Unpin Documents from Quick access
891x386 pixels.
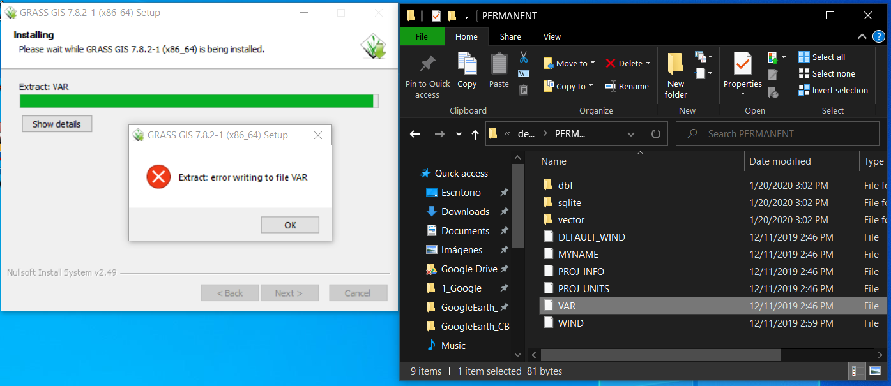pos(504,231)
